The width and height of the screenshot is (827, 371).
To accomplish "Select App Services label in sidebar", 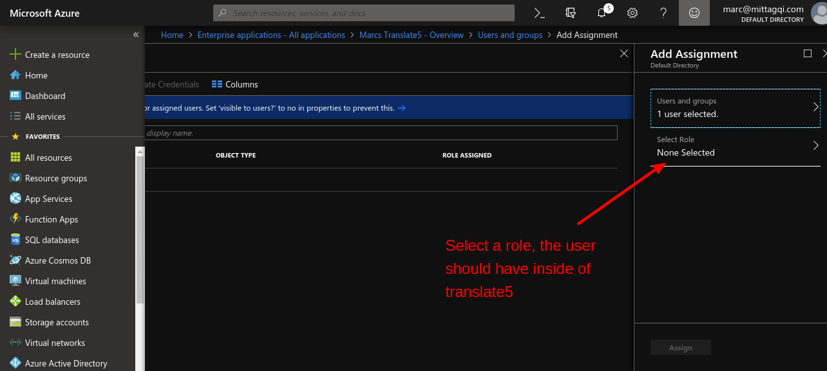I will click(x=48, y=199).
